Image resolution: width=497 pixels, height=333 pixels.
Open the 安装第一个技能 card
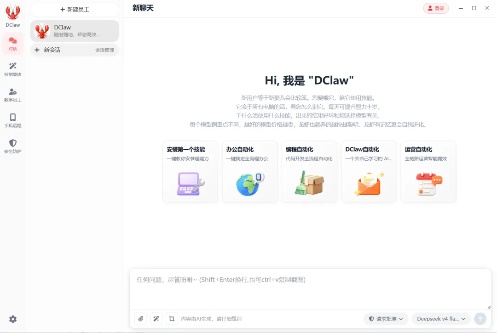[x=190, y=172]
